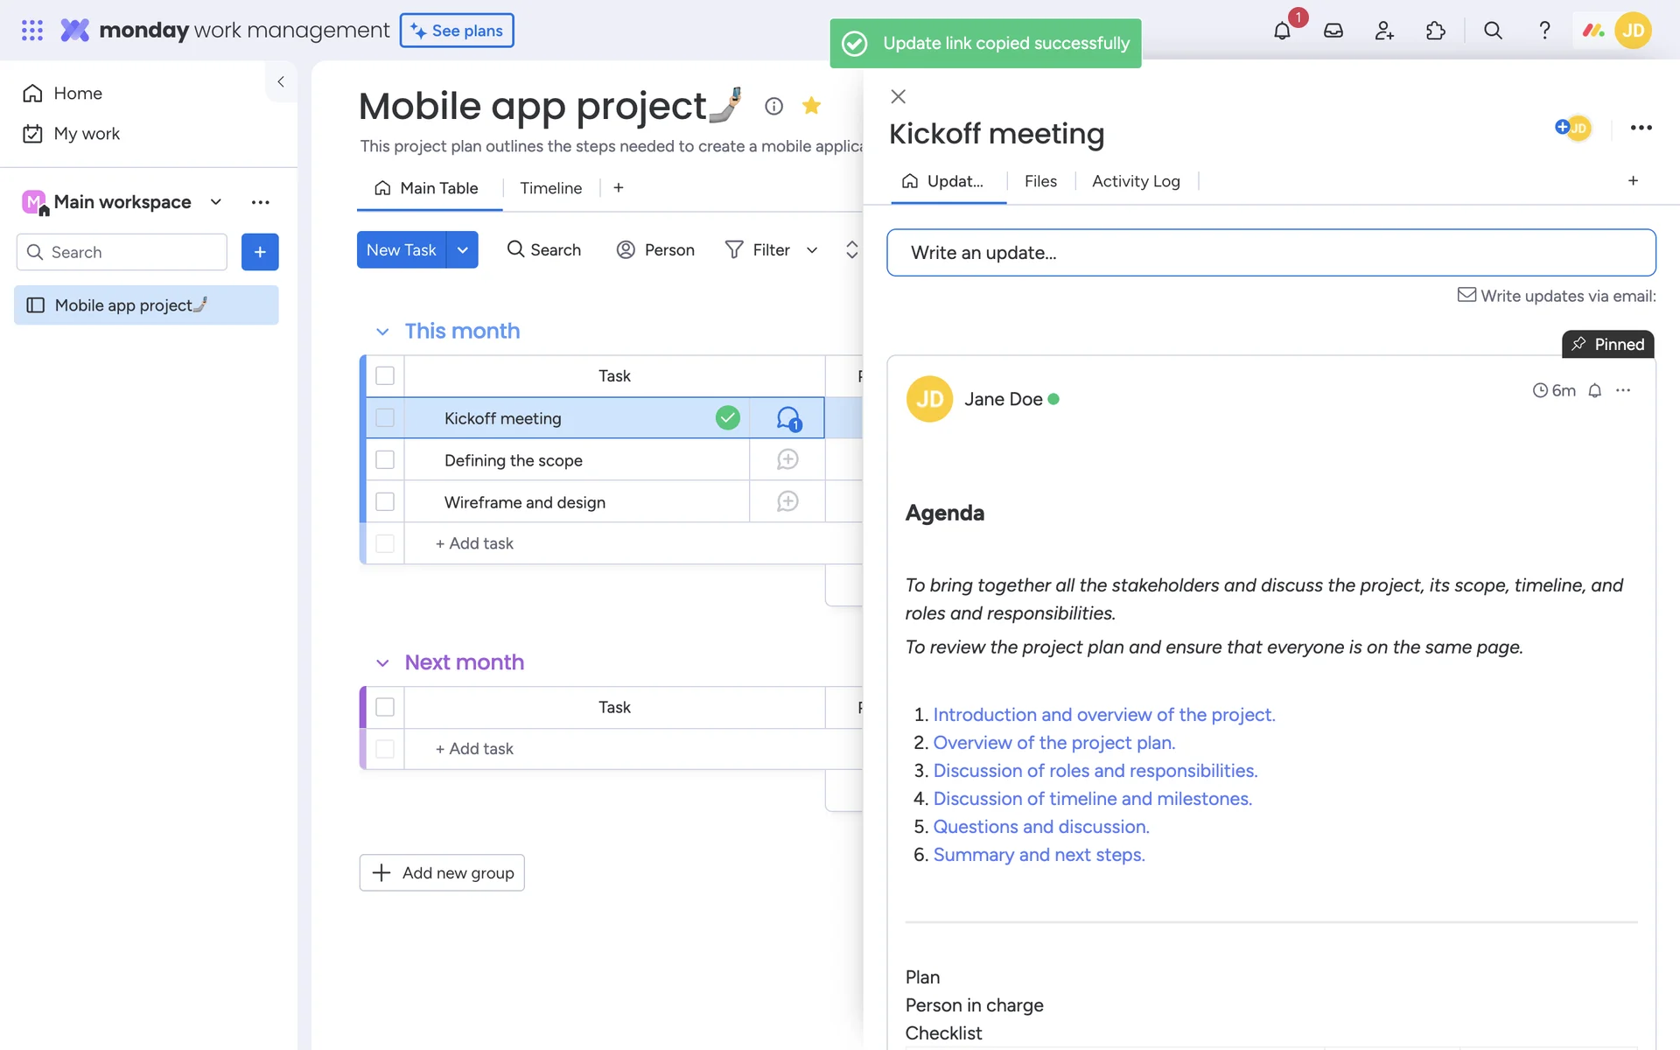Click the star favorite icon
The image size is (1680, 1050).
811,106
